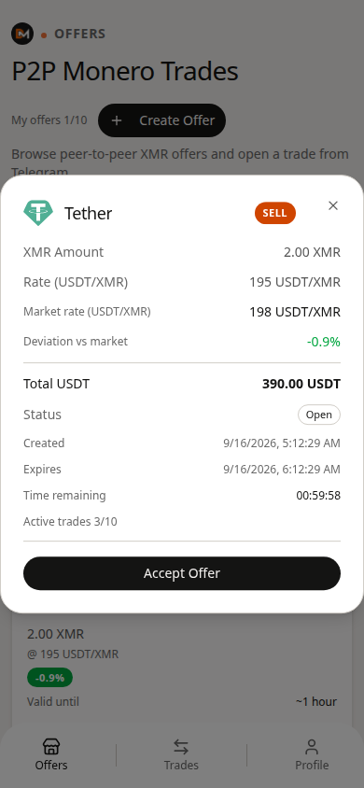Click the -0.9% deviation value in dialog
The height and width of the screenshot is (788, 364).
(324, 342)
